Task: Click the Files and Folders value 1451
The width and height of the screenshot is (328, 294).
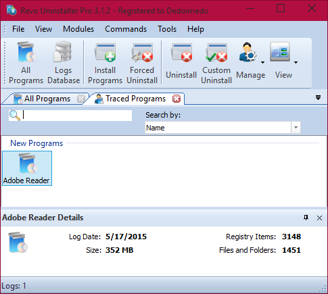Action: click(291, 250)
